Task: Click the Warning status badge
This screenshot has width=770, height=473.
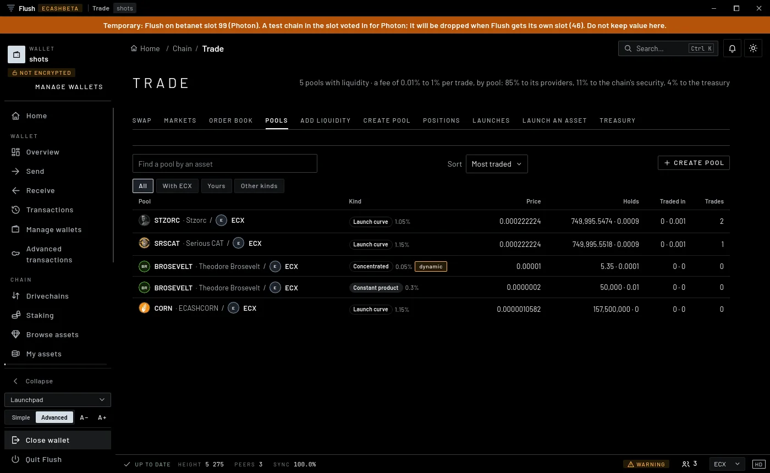Action: [x=646, y=464]
